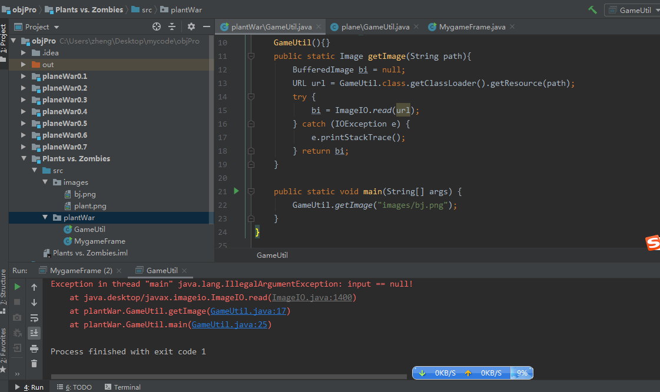Toggle soft-wrap in the Run console

click(34, 318)
